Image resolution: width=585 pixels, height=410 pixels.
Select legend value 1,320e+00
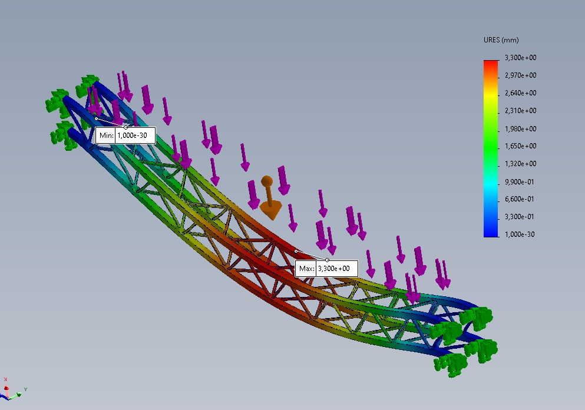point(520,164)
